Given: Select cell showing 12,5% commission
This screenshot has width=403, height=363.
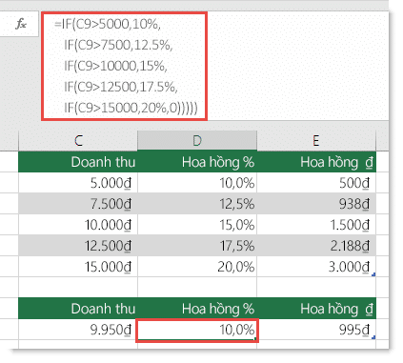Looking at the screenshot, I should 197,204.
